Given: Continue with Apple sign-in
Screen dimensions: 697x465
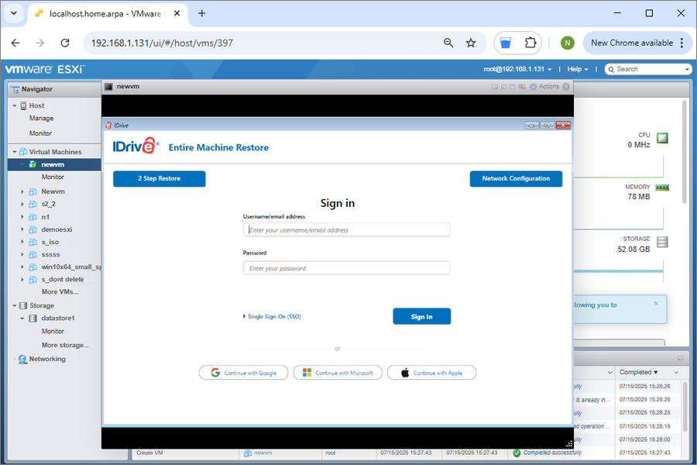Looking at the screenshot, I should [x=431, y=373].
